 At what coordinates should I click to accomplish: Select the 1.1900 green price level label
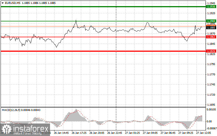[211, 21]
